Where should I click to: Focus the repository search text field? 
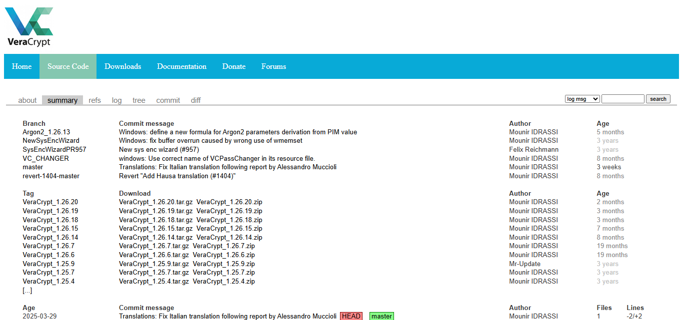point(622,99)
